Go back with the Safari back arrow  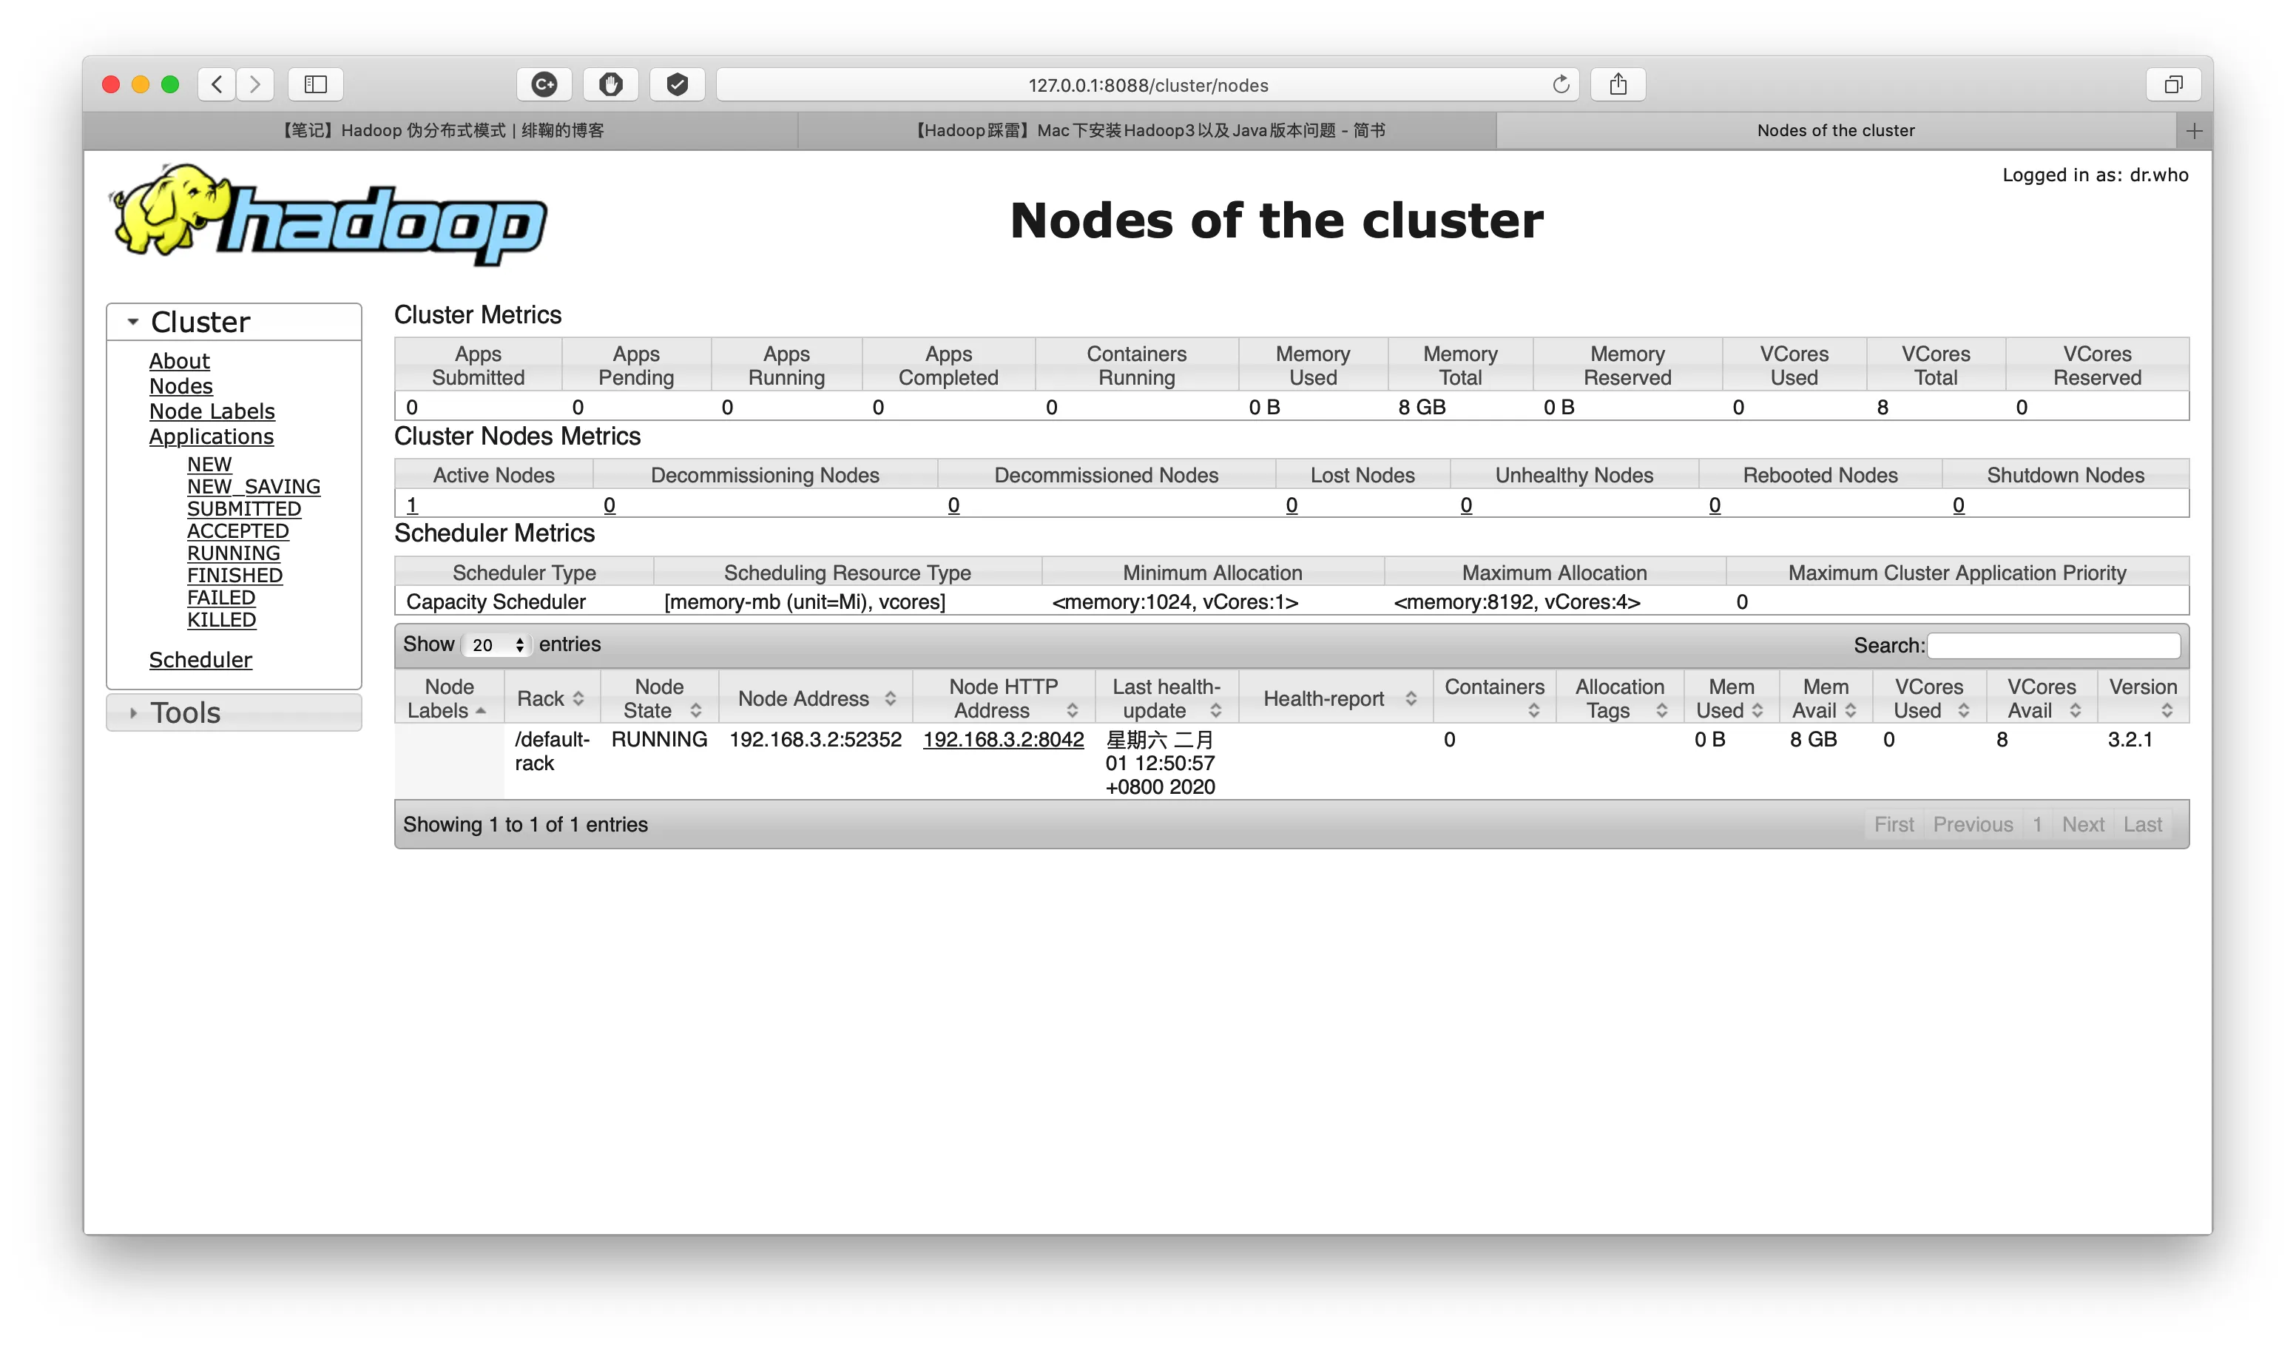click(x=217, y=85)
